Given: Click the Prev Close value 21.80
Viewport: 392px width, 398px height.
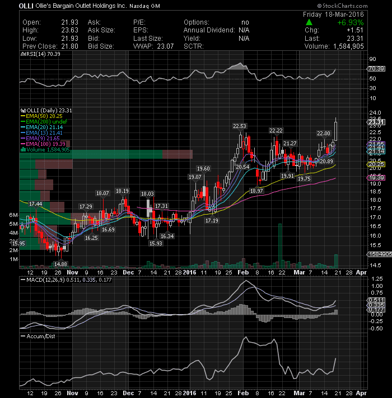Looking at the screenshot, I should coord(69,46).
